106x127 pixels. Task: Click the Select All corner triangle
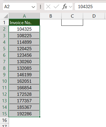pos(6,16)
